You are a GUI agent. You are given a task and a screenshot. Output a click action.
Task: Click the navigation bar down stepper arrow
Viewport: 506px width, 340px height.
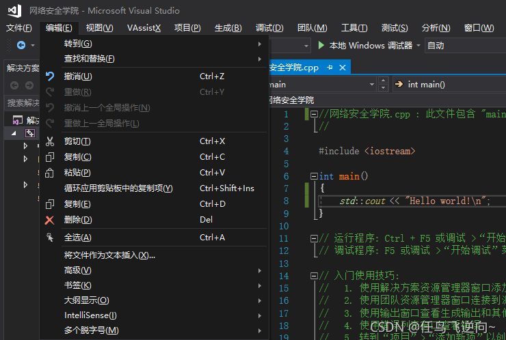(383, 88)
